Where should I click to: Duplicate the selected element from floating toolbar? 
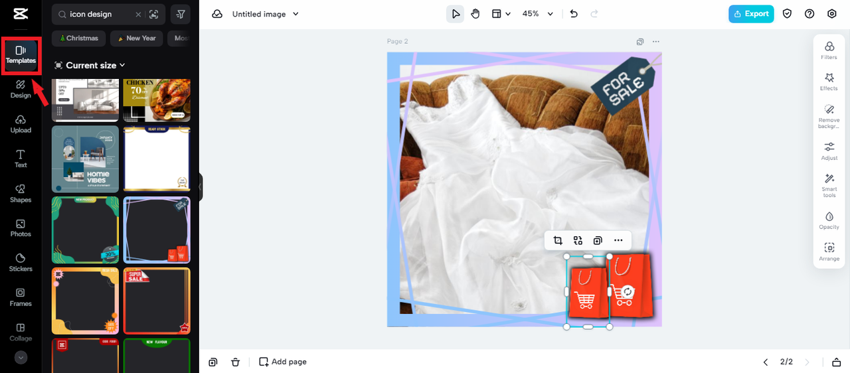[598, 240]
